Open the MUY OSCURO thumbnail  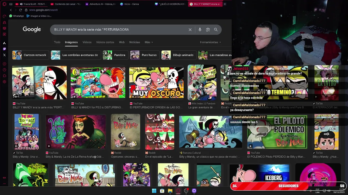click(x=156, y=83)
